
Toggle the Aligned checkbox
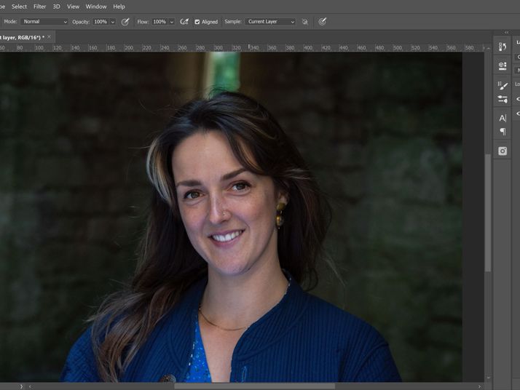coord(197,22)
